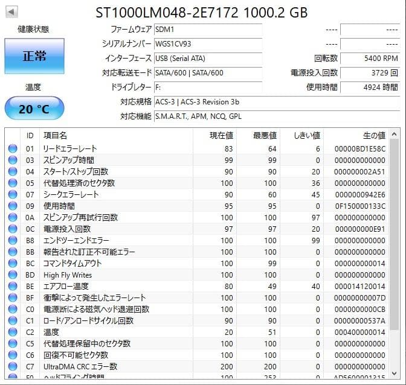Click the SMART list vertical scrollbar thumb

[x=394, y=234]
